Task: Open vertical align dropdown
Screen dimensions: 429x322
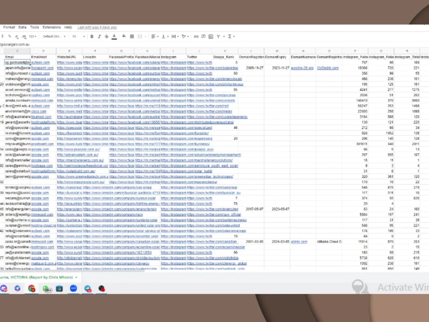Action: tap(165, 36)
